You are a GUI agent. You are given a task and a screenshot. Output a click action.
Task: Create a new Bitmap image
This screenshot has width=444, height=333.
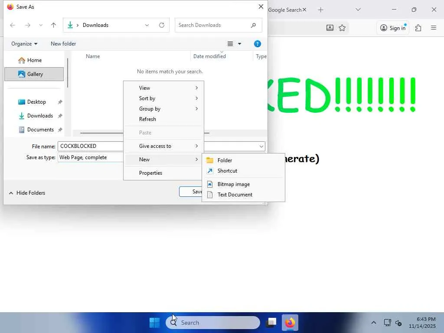[243, 184]
